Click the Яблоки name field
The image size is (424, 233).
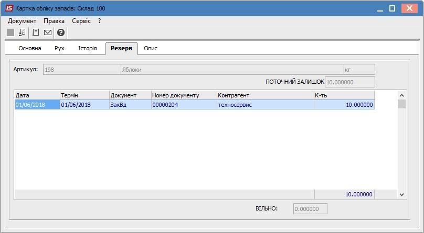(232, 70)
